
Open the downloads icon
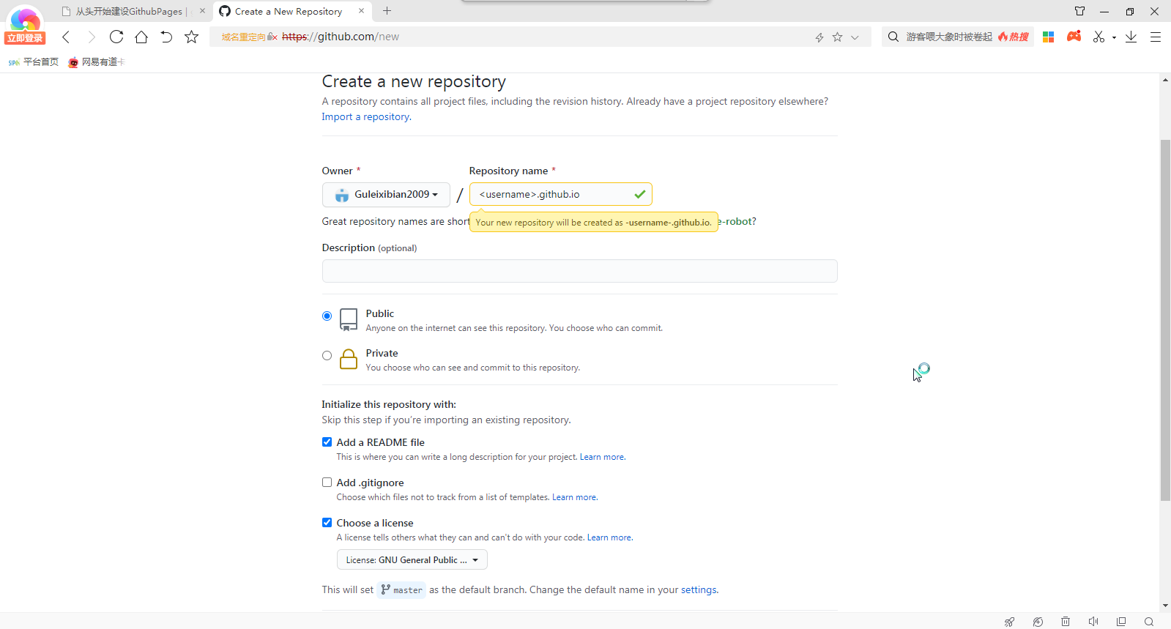pos(1131,37)
